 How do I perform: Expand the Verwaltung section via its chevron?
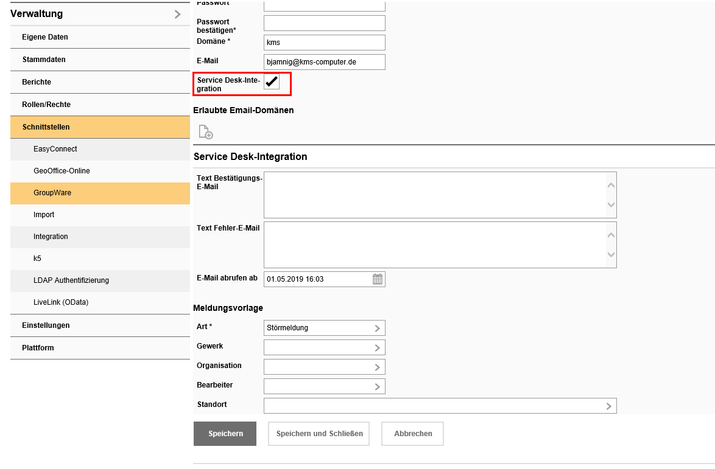click(x=177, y=13)
